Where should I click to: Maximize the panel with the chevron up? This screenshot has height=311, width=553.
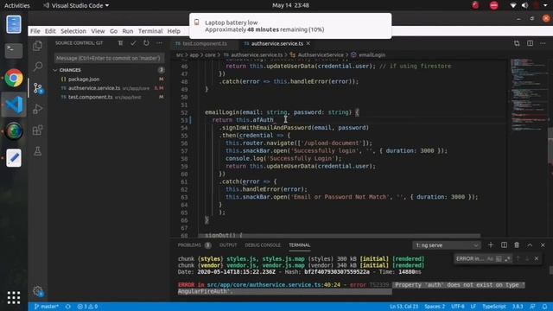click(x=530, y=245)
